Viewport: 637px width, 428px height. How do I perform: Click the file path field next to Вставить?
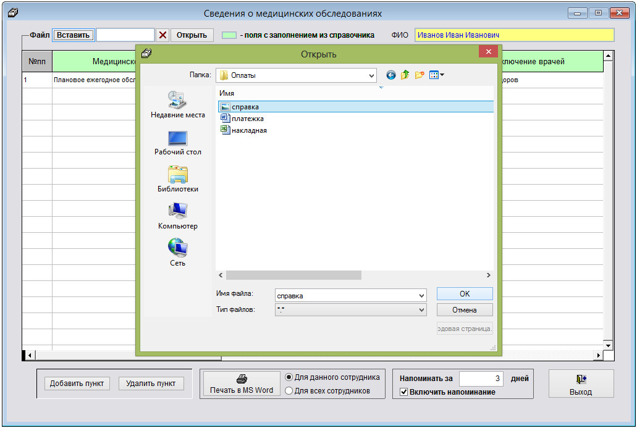pos(125,35)
